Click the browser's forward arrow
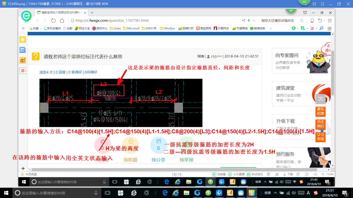The height and width of the screenshot is (198, 353). coord(45,21)
